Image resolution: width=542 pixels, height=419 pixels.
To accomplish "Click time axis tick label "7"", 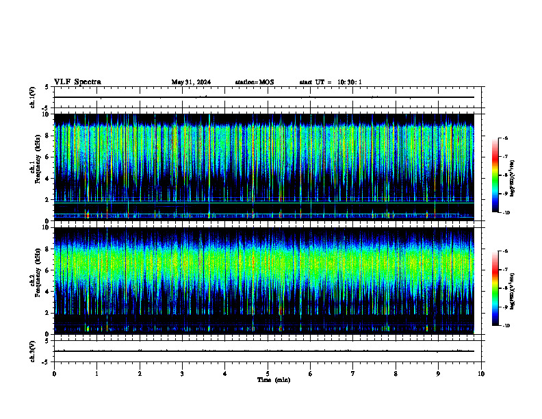I will click(x=353, y=374).
